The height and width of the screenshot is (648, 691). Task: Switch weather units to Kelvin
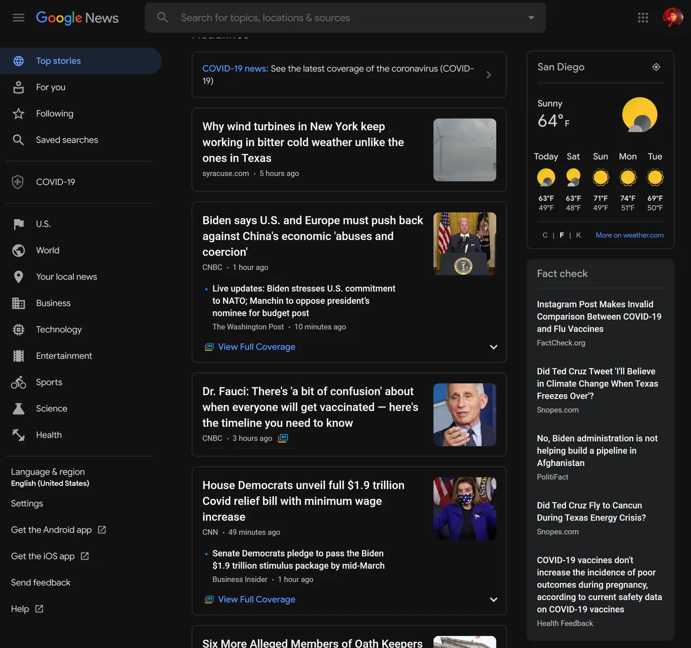[579, 235]
